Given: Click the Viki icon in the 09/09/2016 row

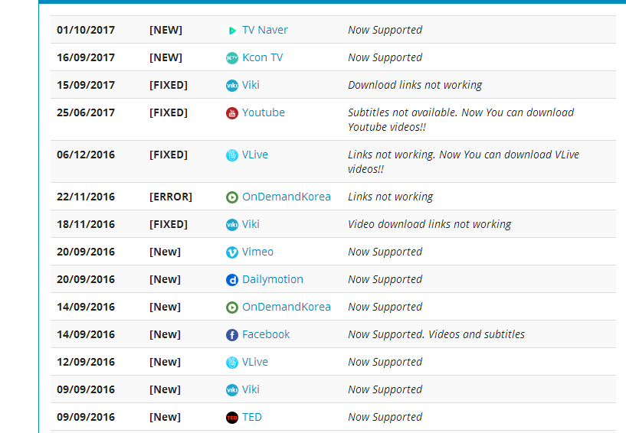Looking at the screenshot, I should tap(232, 390).
